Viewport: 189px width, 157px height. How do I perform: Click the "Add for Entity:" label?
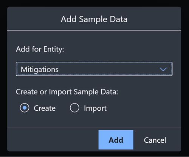[x=40, y=49]
